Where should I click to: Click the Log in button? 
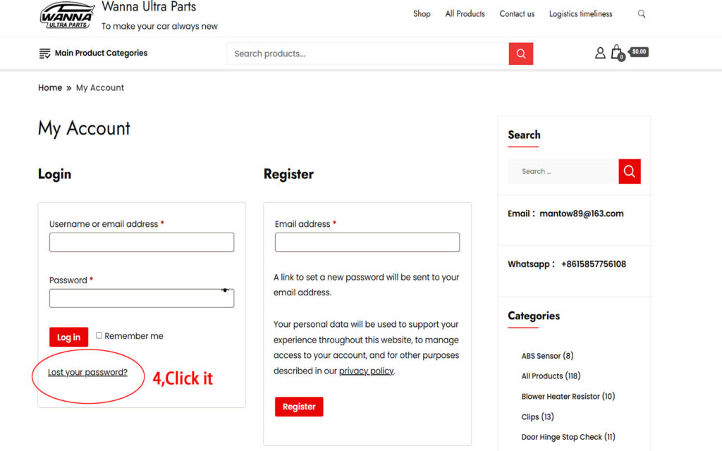click(68, 337)
